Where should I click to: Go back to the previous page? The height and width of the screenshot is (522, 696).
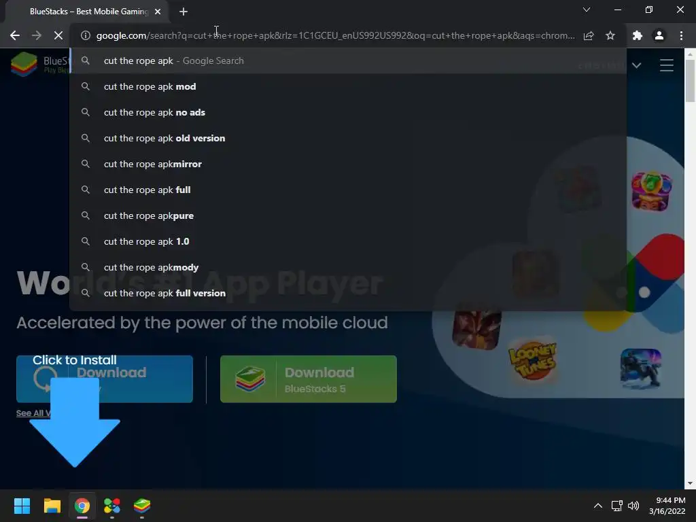click(x=15, y=35)
